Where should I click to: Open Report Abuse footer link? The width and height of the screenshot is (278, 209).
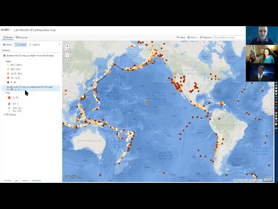[x=36, y=181]
